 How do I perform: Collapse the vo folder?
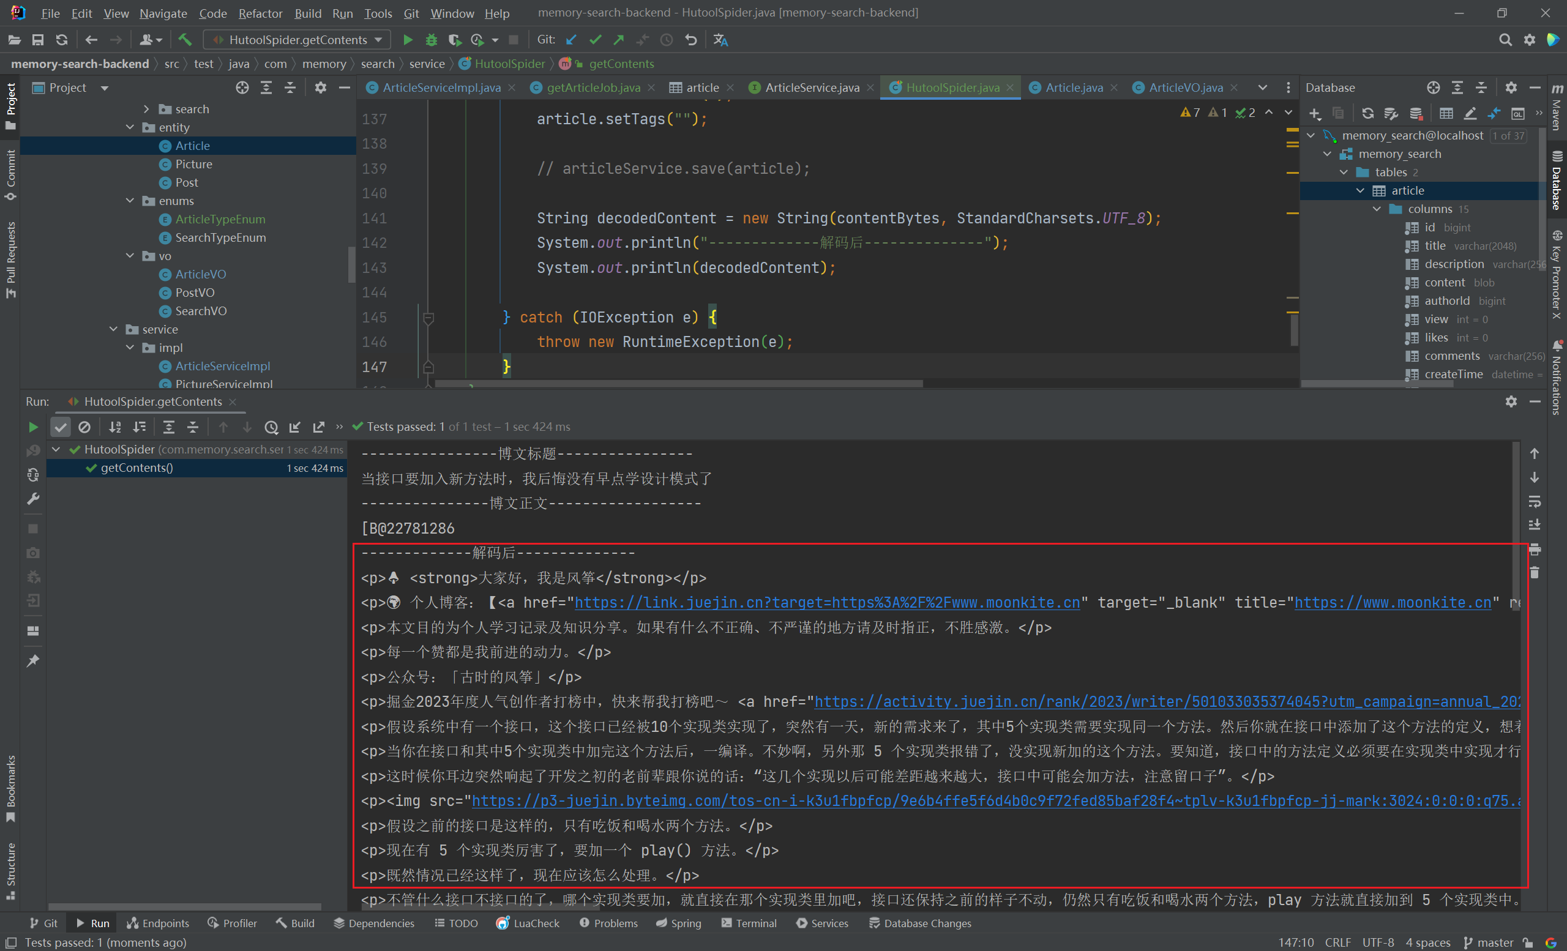(x=130, y=256)
